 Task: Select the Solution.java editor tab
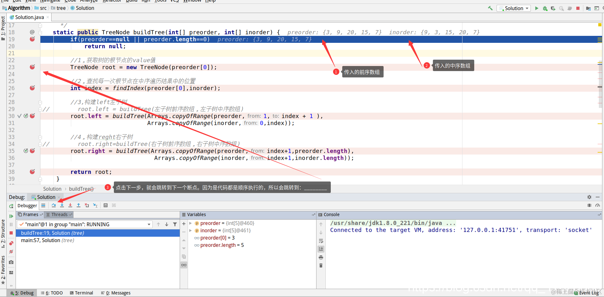[29, 17]
